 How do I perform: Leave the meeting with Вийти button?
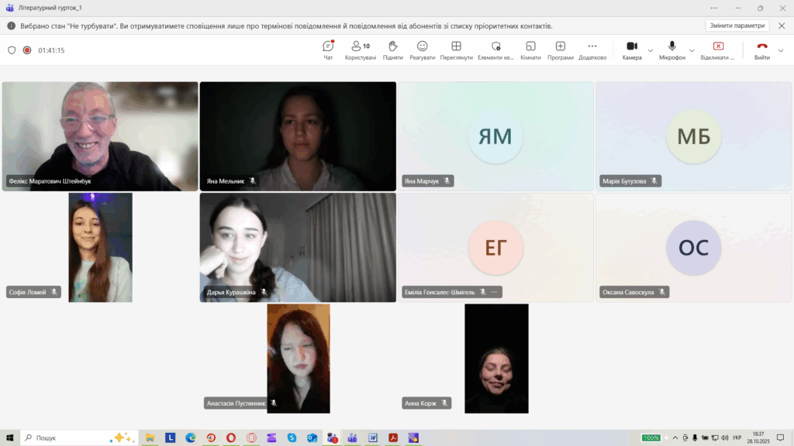[x=761, y=50]
